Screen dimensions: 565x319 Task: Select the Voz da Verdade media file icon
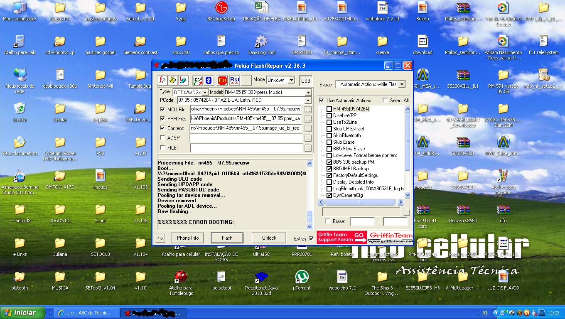click(x=503, y=14)
